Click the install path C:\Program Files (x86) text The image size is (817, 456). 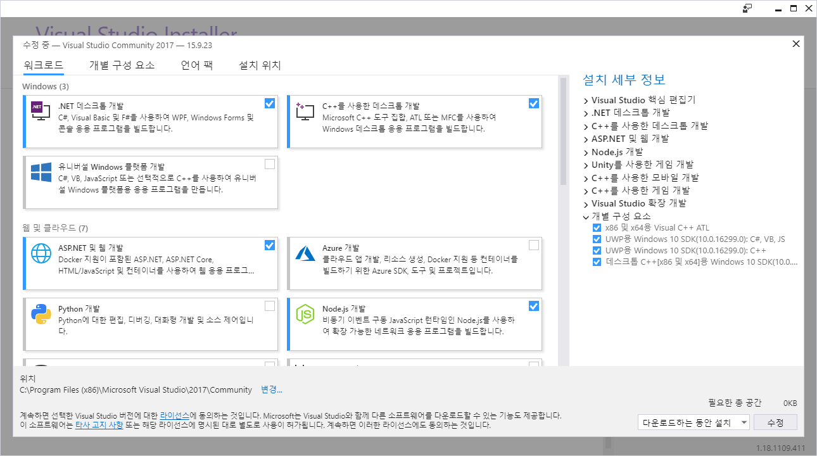(136, 389)
